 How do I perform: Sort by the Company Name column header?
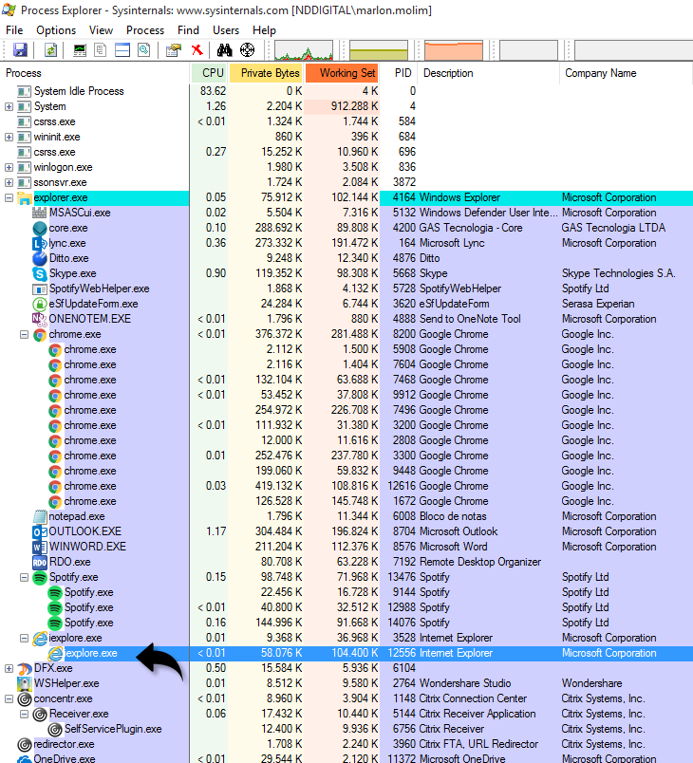tap(626, 73)
